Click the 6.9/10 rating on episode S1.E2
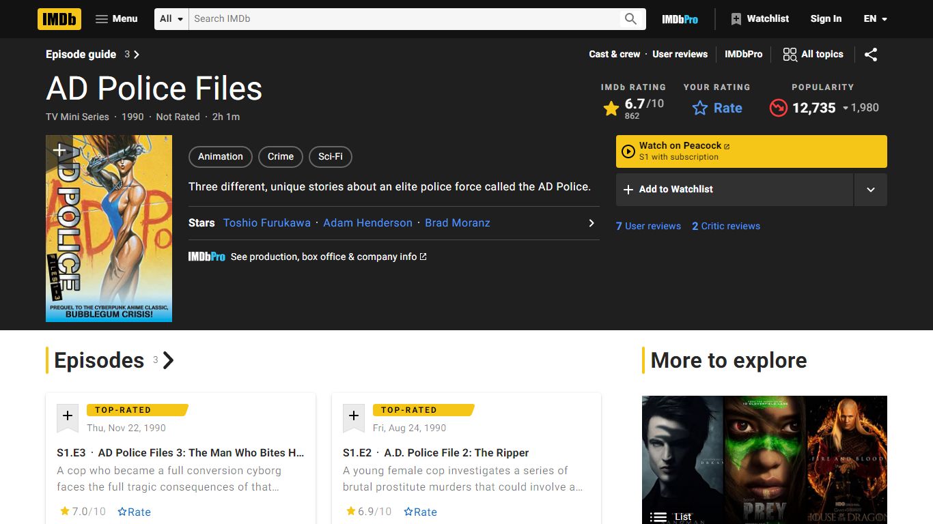This screenshot has width=933, height=524. [x=369, y=512]
